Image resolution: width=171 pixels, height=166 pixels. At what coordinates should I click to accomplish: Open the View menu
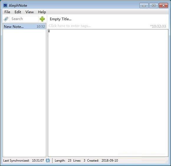(29, 12)
